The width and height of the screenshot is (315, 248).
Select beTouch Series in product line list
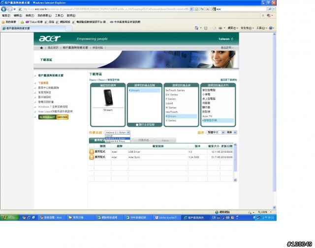click(x=175, y=90)
